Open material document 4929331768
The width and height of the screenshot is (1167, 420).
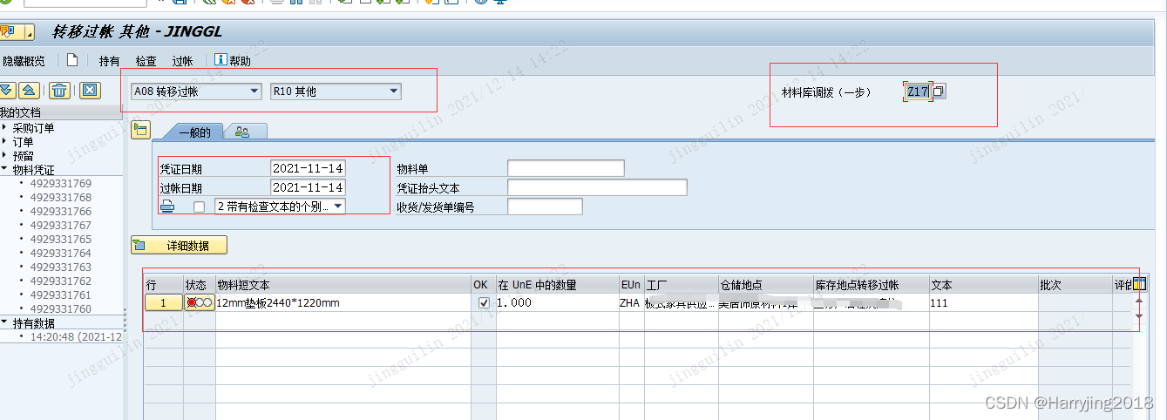[x=60, y=197]
